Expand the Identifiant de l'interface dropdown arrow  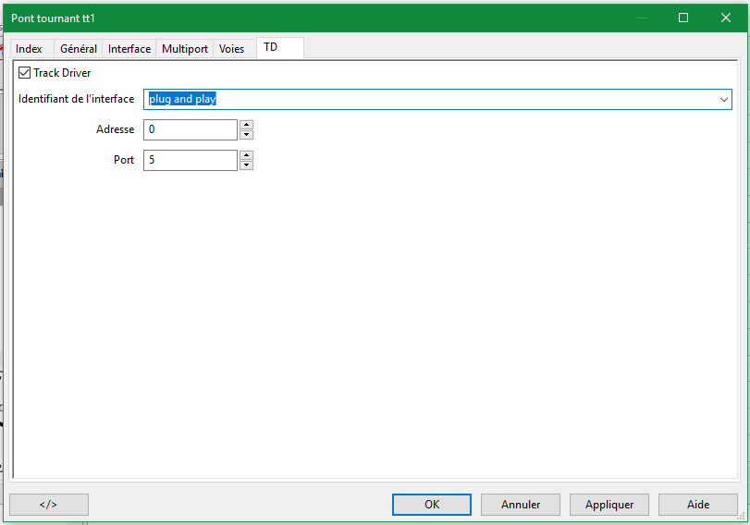click(x=723, y=100)
